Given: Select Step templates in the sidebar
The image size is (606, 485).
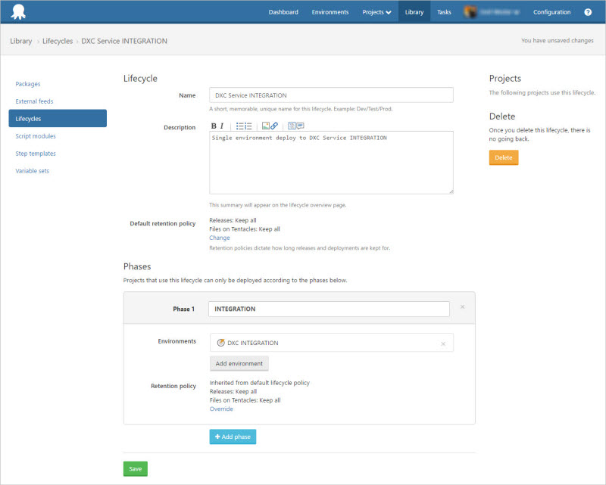Looking at the screenshot, I should tap(36, 154).
